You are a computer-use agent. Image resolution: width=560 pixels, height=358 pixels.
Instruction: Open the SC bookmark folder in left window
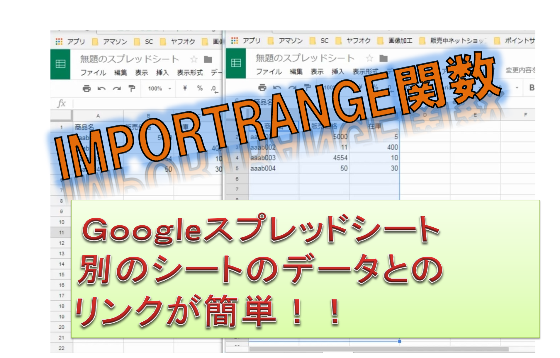pos(144,42)
